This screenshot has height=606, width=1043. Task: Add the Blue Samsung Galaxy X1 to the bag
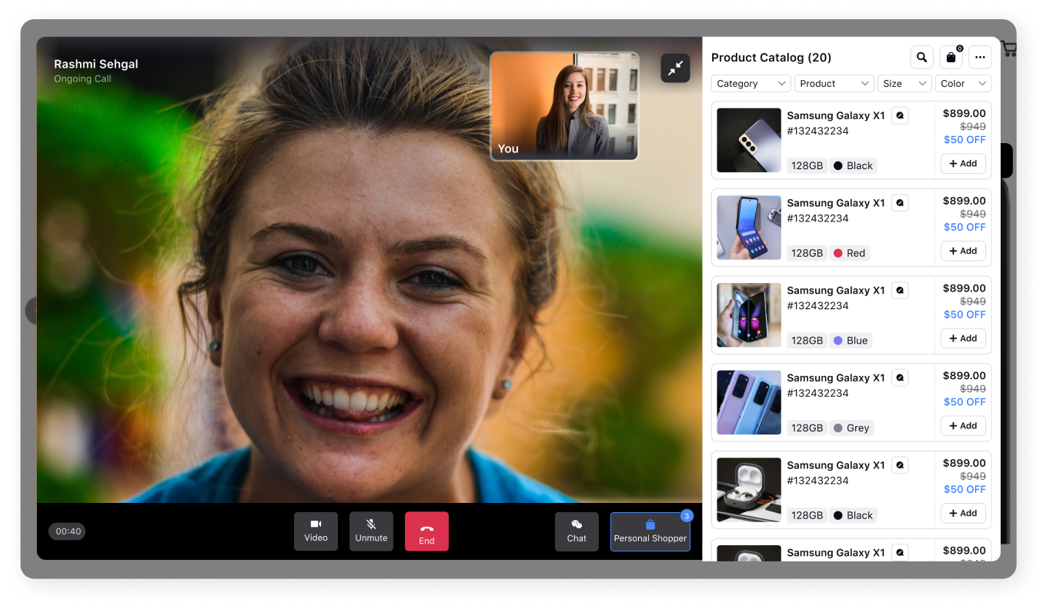point(963,338)
